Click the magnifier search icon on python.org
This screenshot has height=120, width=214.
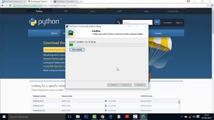tap(118, 22)
